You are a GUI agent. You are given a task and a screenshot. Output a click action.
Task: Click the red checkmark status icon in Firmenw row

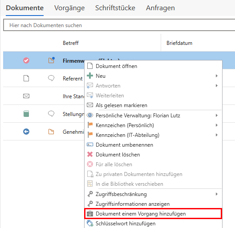[x=26, y=60]
